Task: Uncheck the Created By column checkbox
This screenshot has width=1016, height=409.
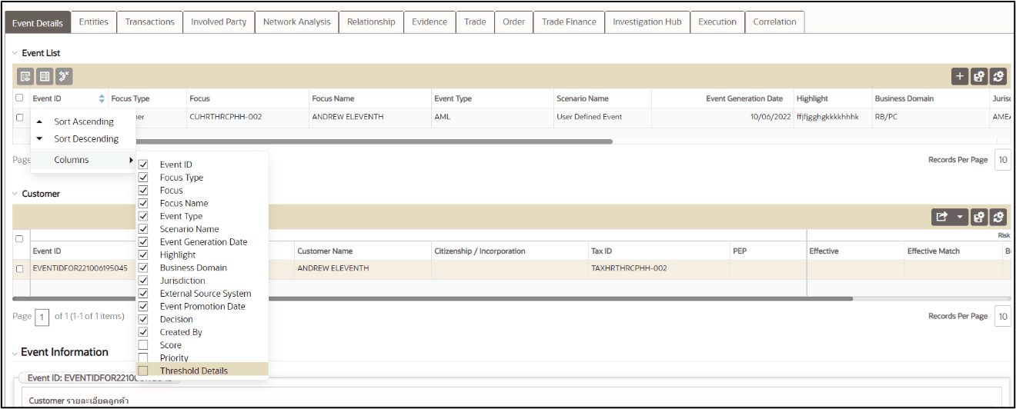Action: [143, 332]
